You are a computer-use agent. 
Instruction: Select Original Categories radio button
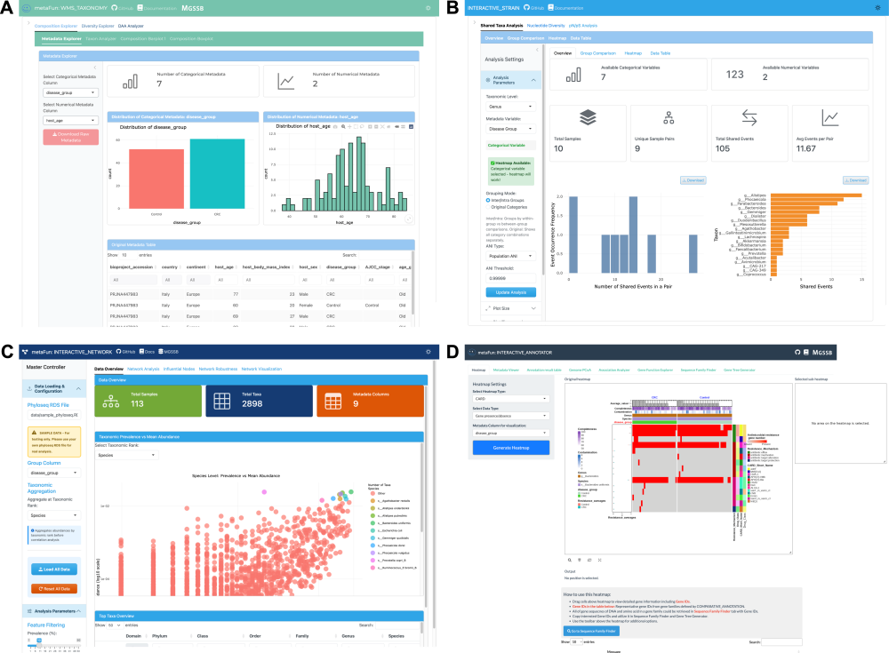click(x=487, y=207)
